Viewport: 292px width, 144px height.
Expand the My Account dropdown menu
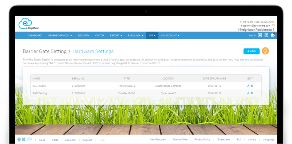pos(170,35)
